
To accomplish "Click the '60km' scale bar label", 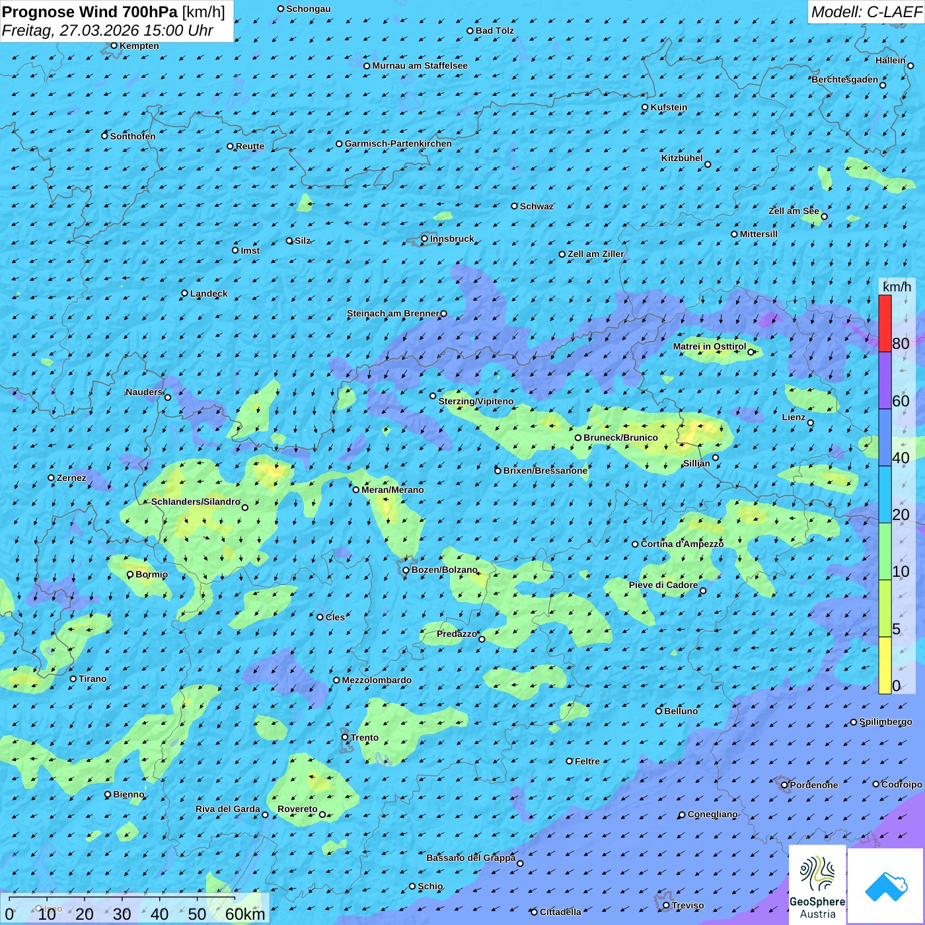I will 245,914.
